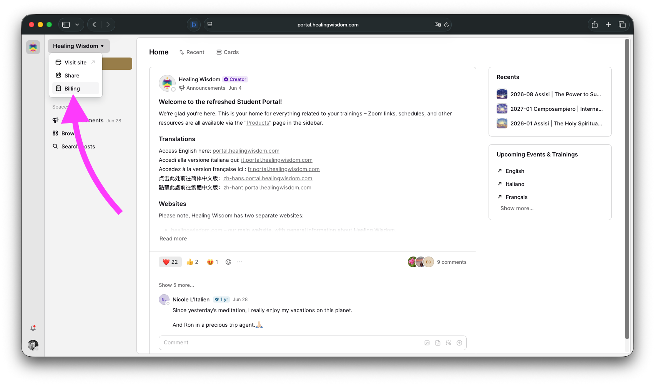Screen dimensions: 655x385
Task: Click the Creator badge
Action: coord(235,79)
